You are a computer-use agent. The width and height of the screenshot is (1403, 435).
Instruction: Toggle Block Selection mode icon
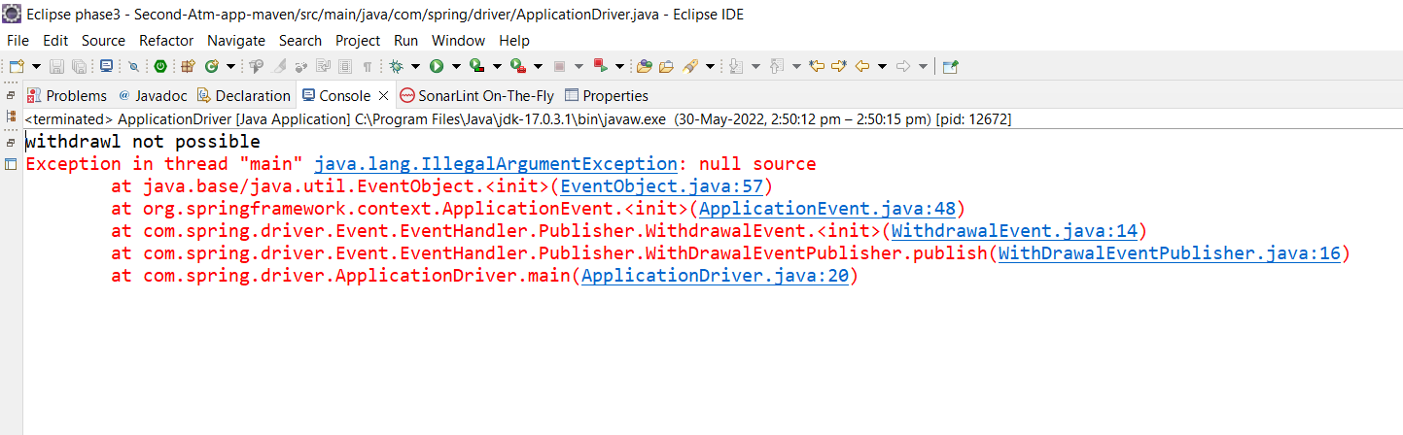(x=344, y=66)
